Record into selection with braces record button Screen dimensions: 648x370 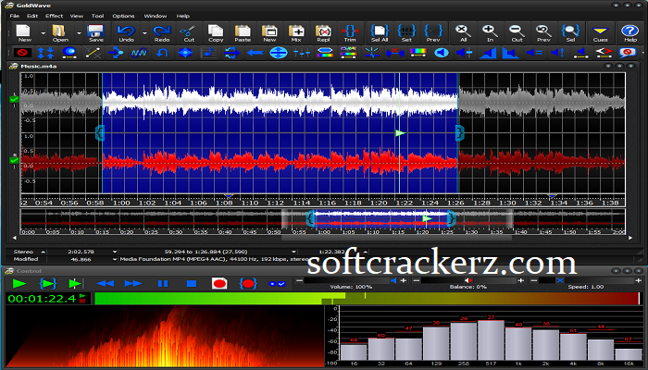(x=248, y=284)
